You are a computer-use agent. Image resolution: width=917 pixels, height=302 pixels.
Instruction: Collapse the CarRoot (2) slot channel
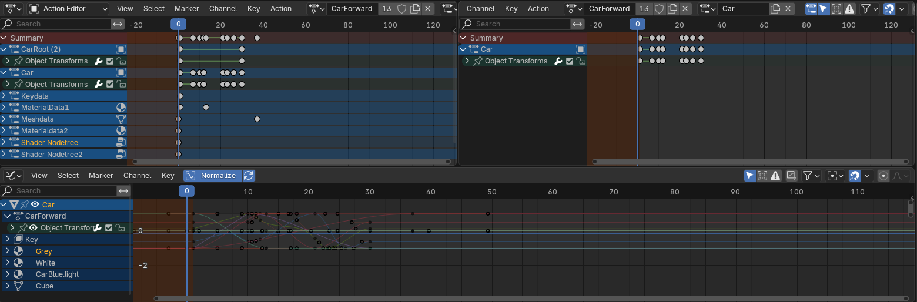click(4, 49)
